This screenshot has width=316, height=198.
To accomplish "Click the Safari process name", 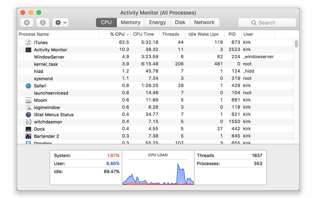I will 40,86.
